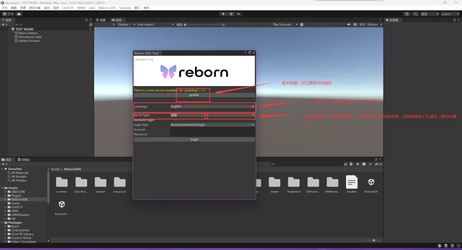The image size is (462, 250).
Task: Select the RebornSDK Unity asset icon
Action: tap(371, 182)
